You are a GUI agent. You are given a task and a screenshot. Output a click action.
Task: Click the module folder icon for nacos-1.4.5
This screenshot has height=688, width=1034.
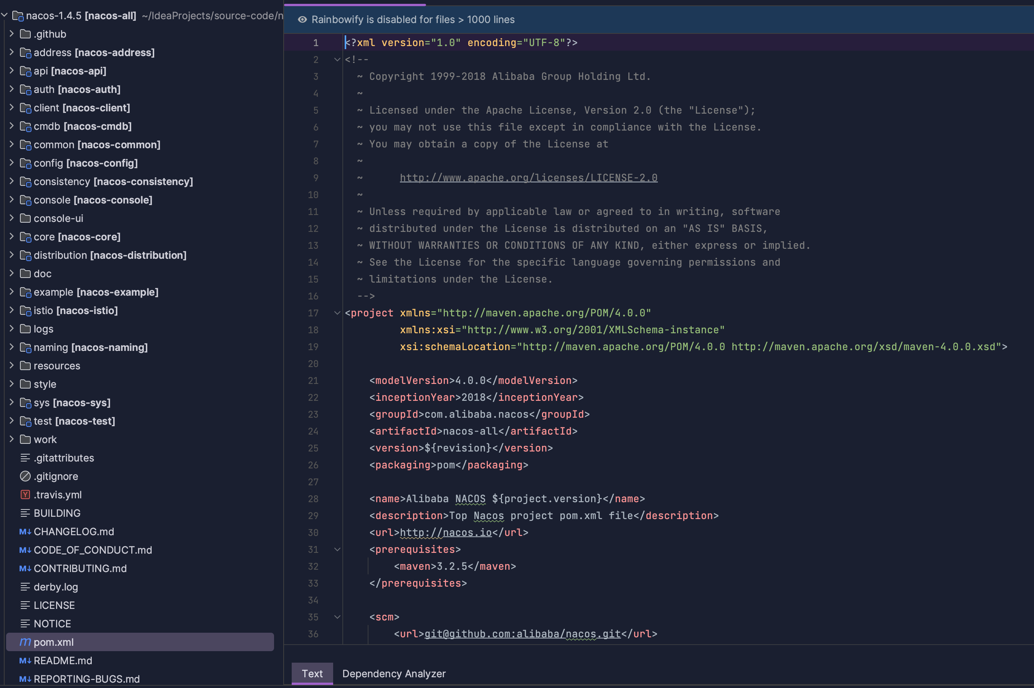pyautogui.click(x=18, y=16)
